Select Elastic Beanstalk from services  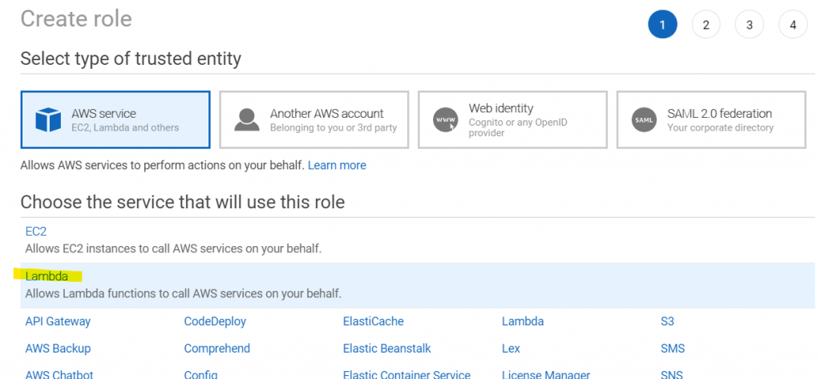pyautogui.click(x=386, y=349)
